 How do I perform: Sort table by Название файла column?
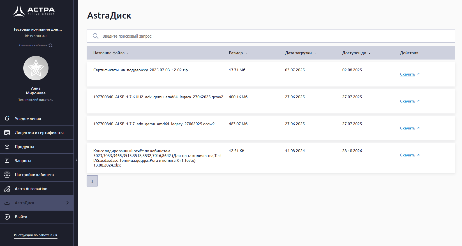(111, 53)
